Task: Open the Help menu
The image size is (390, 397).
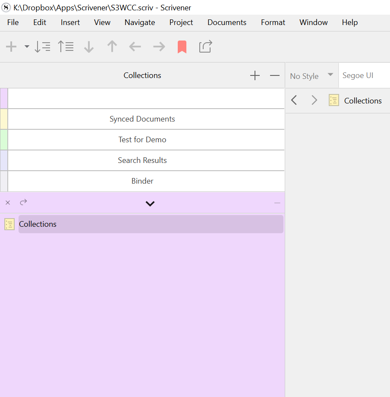Action: pyautogui.click(x=350, y=22)
